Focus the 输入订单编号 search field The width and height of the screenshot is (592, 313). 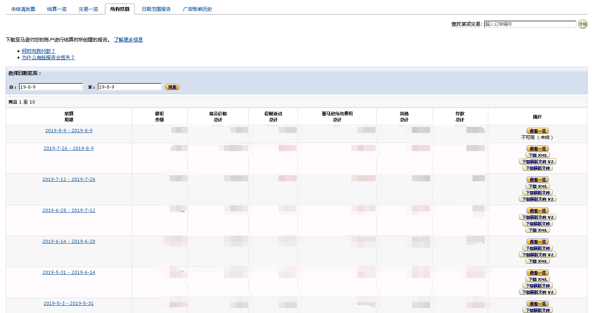(530, 24)
